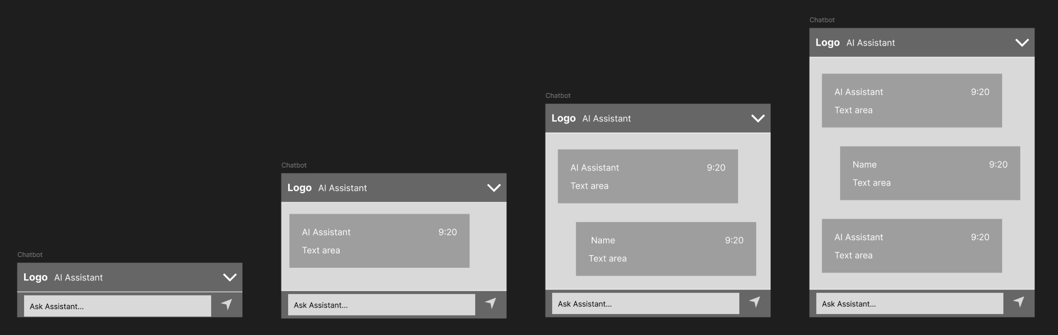Select the Chatbot frame label above the tallest frame
This screenshot has width=1058, height=335.
(x=822, y=20)
